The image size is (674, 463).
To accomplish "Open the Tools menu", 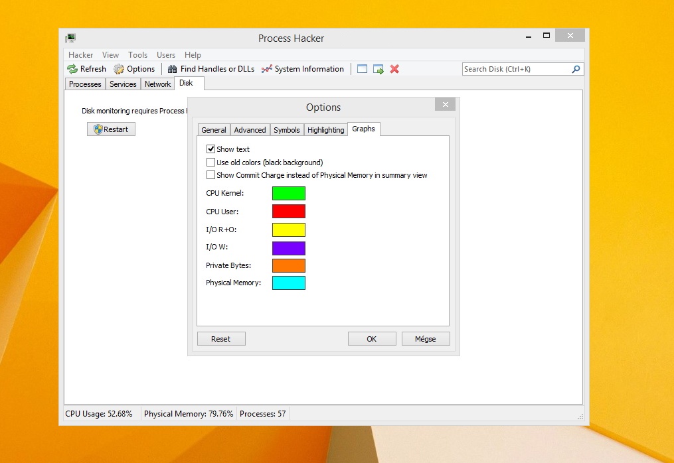I will [137, 55].
